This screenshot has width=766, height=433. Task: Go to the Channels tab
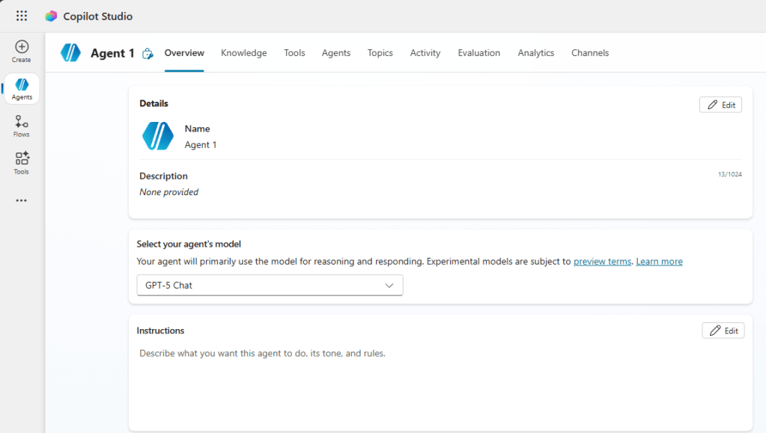point(590,53)
